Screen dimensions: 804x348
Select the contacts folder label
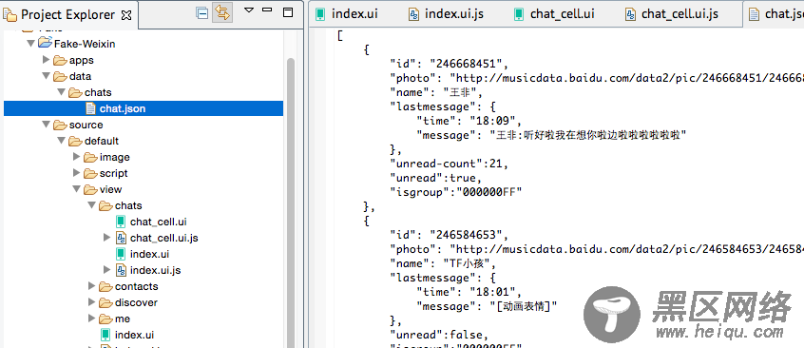(137, 286)
